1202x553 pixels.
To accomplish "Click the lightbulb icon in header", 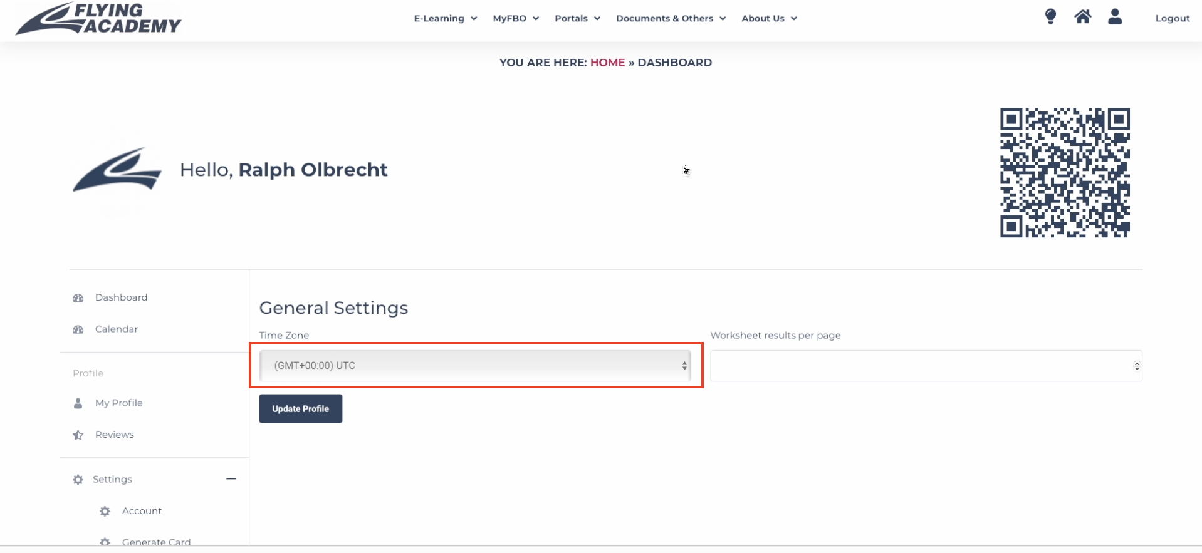I will point(1050,16).
